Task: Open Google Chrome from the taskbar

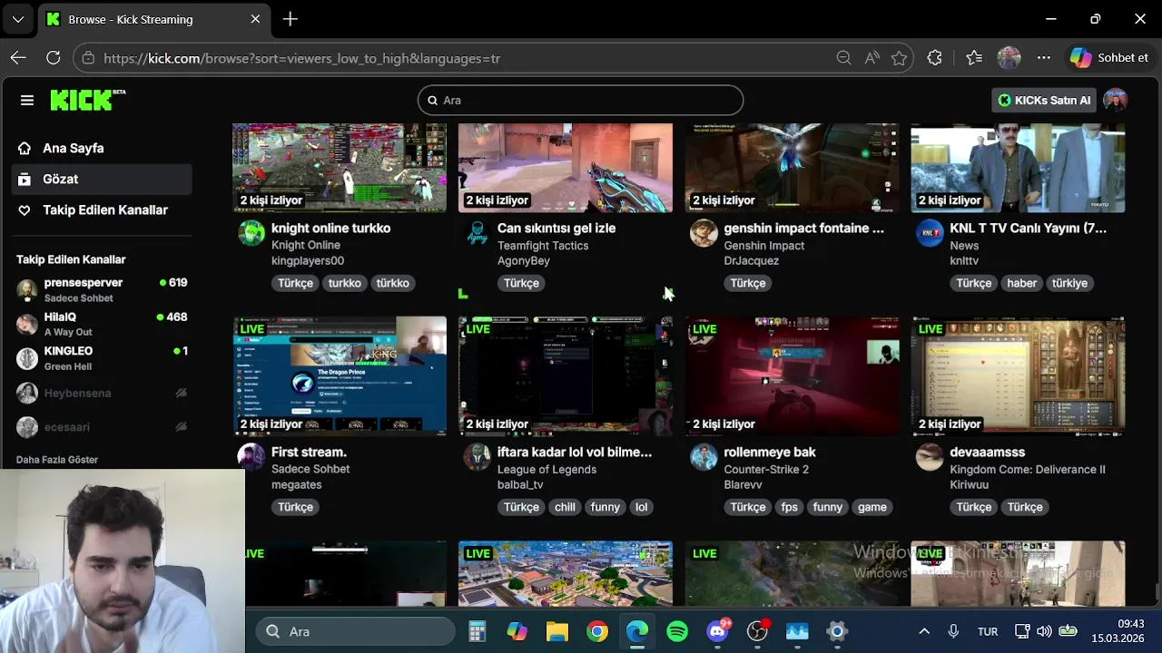Action: (597, 631)
